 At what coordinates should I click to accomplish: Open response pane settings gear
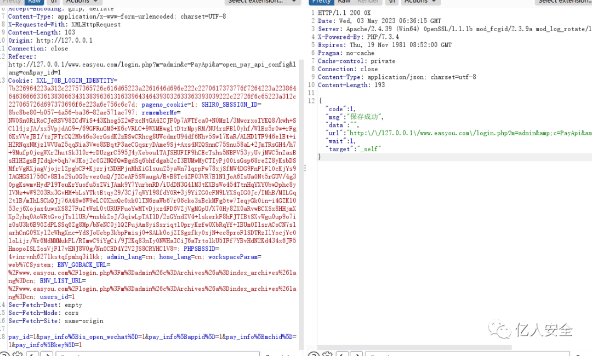point(327,354)
